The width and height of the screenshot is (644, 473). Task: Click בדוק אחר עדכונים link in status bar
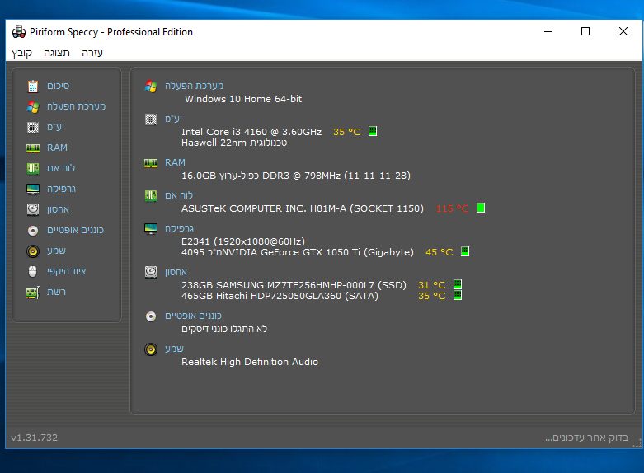tap(586, 438)
